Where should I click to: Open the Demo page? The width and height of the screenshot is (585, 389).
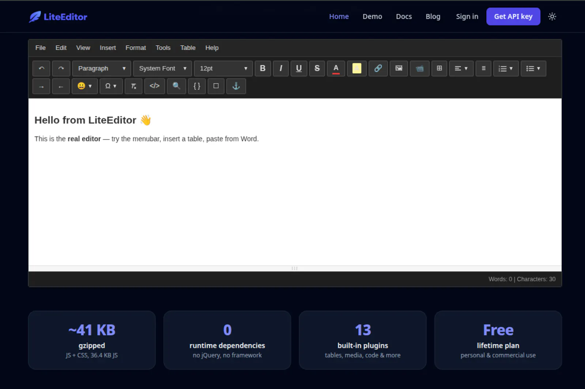372,16
